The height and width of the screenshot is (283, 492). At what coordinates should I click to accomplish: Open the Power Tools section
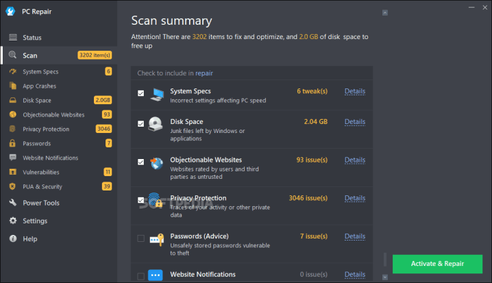pos(59,203)
